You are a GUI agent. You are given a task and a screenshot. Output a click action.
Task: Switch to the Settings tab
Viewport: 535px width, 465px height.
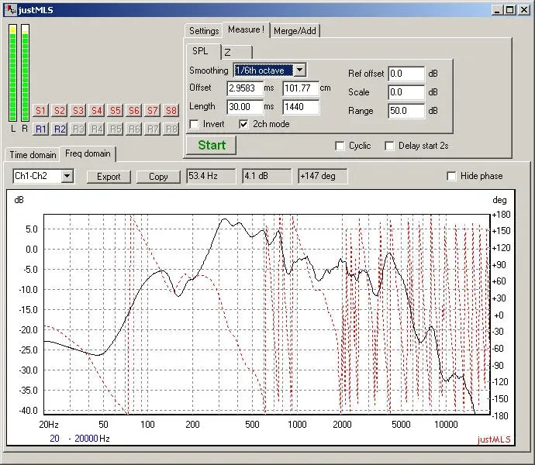204,31
